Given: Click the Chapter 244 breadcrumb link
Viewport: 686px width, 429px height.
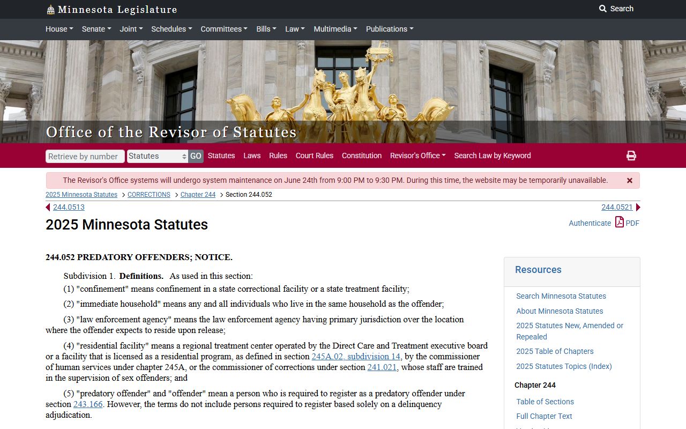Looking at the screenshot, I should [198, 195].
